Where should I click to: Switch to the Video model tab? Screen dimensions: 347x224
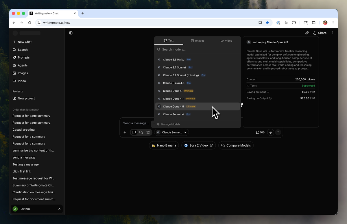click(x=226, y=41)
